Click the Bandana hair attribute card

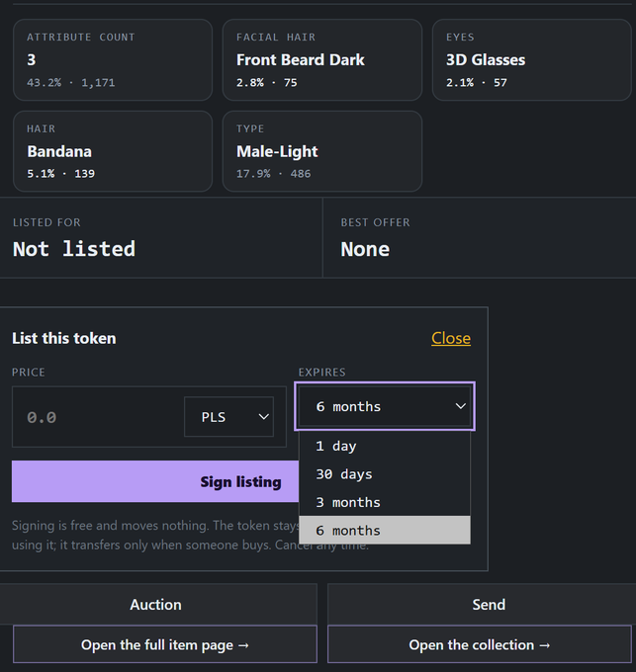[113, 151]
